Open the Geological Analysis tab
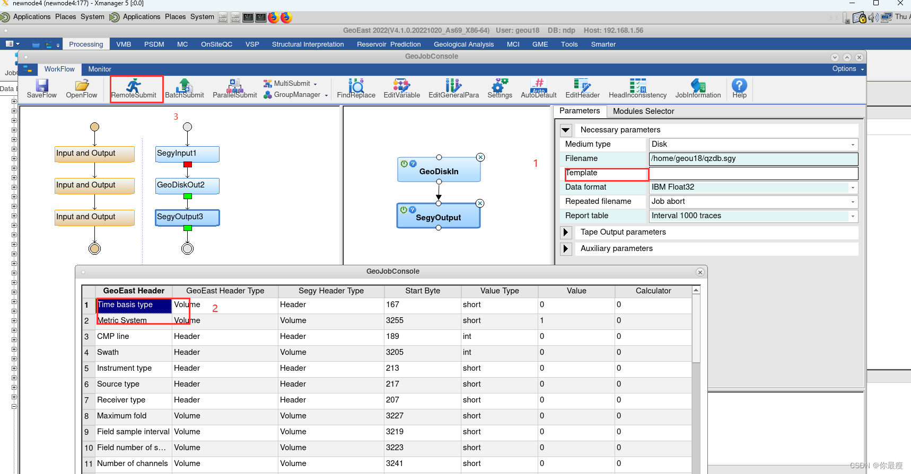 coord(463,44)
